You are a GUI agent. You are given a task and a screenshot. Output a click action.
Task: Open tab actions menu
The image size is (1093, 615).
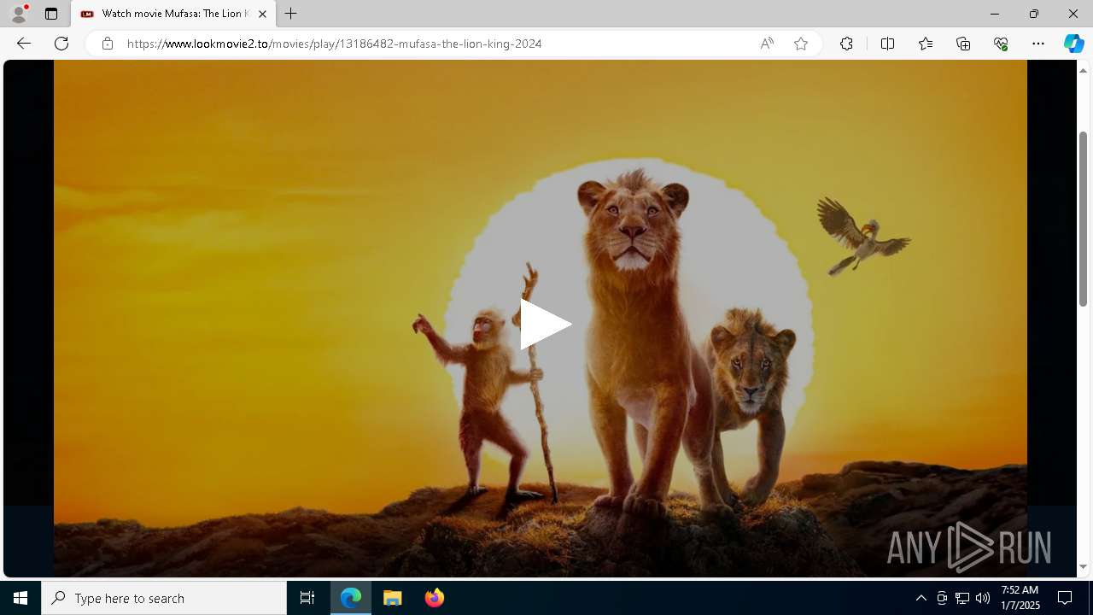coord(51,14)
